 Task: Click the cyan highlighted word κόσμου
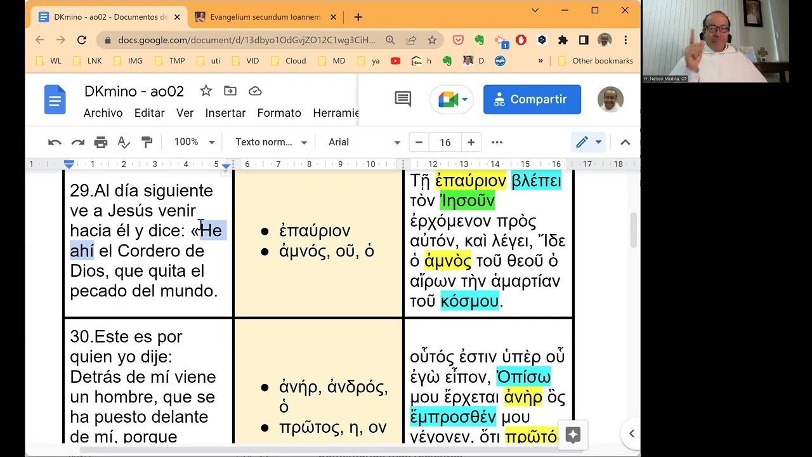point(470,301)
